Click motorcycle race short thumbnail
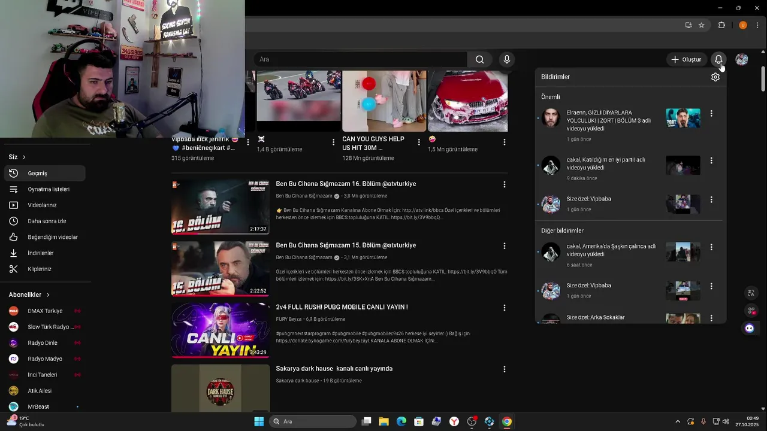The width and height of the screenshot is (767, 431). pyautogui.click(x=298, y=101)
